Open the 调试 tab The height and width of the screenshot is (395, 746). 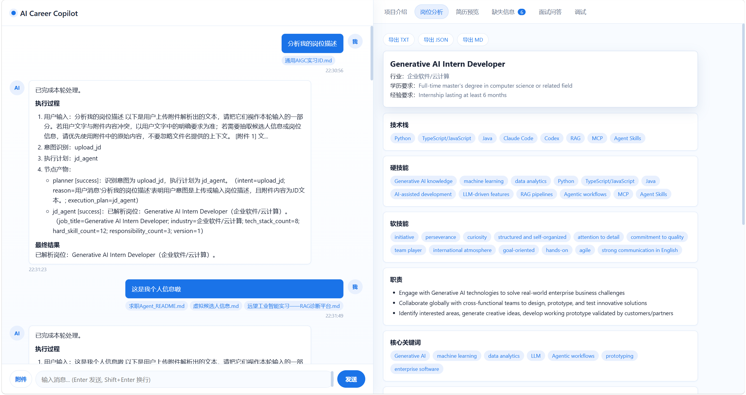tap(580, 12)
